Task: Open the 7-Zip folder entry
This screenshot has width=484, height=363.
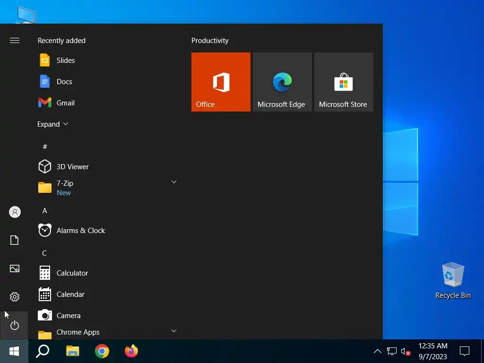Action: coord(107,188)
